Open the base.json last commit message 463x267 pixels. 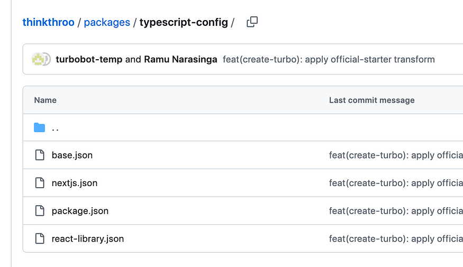pyautogui.click(x=396, y=155)
